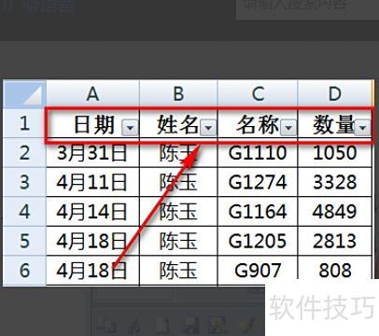Select row 6 header
379x336 pixels.
click(x=24, y=271)
